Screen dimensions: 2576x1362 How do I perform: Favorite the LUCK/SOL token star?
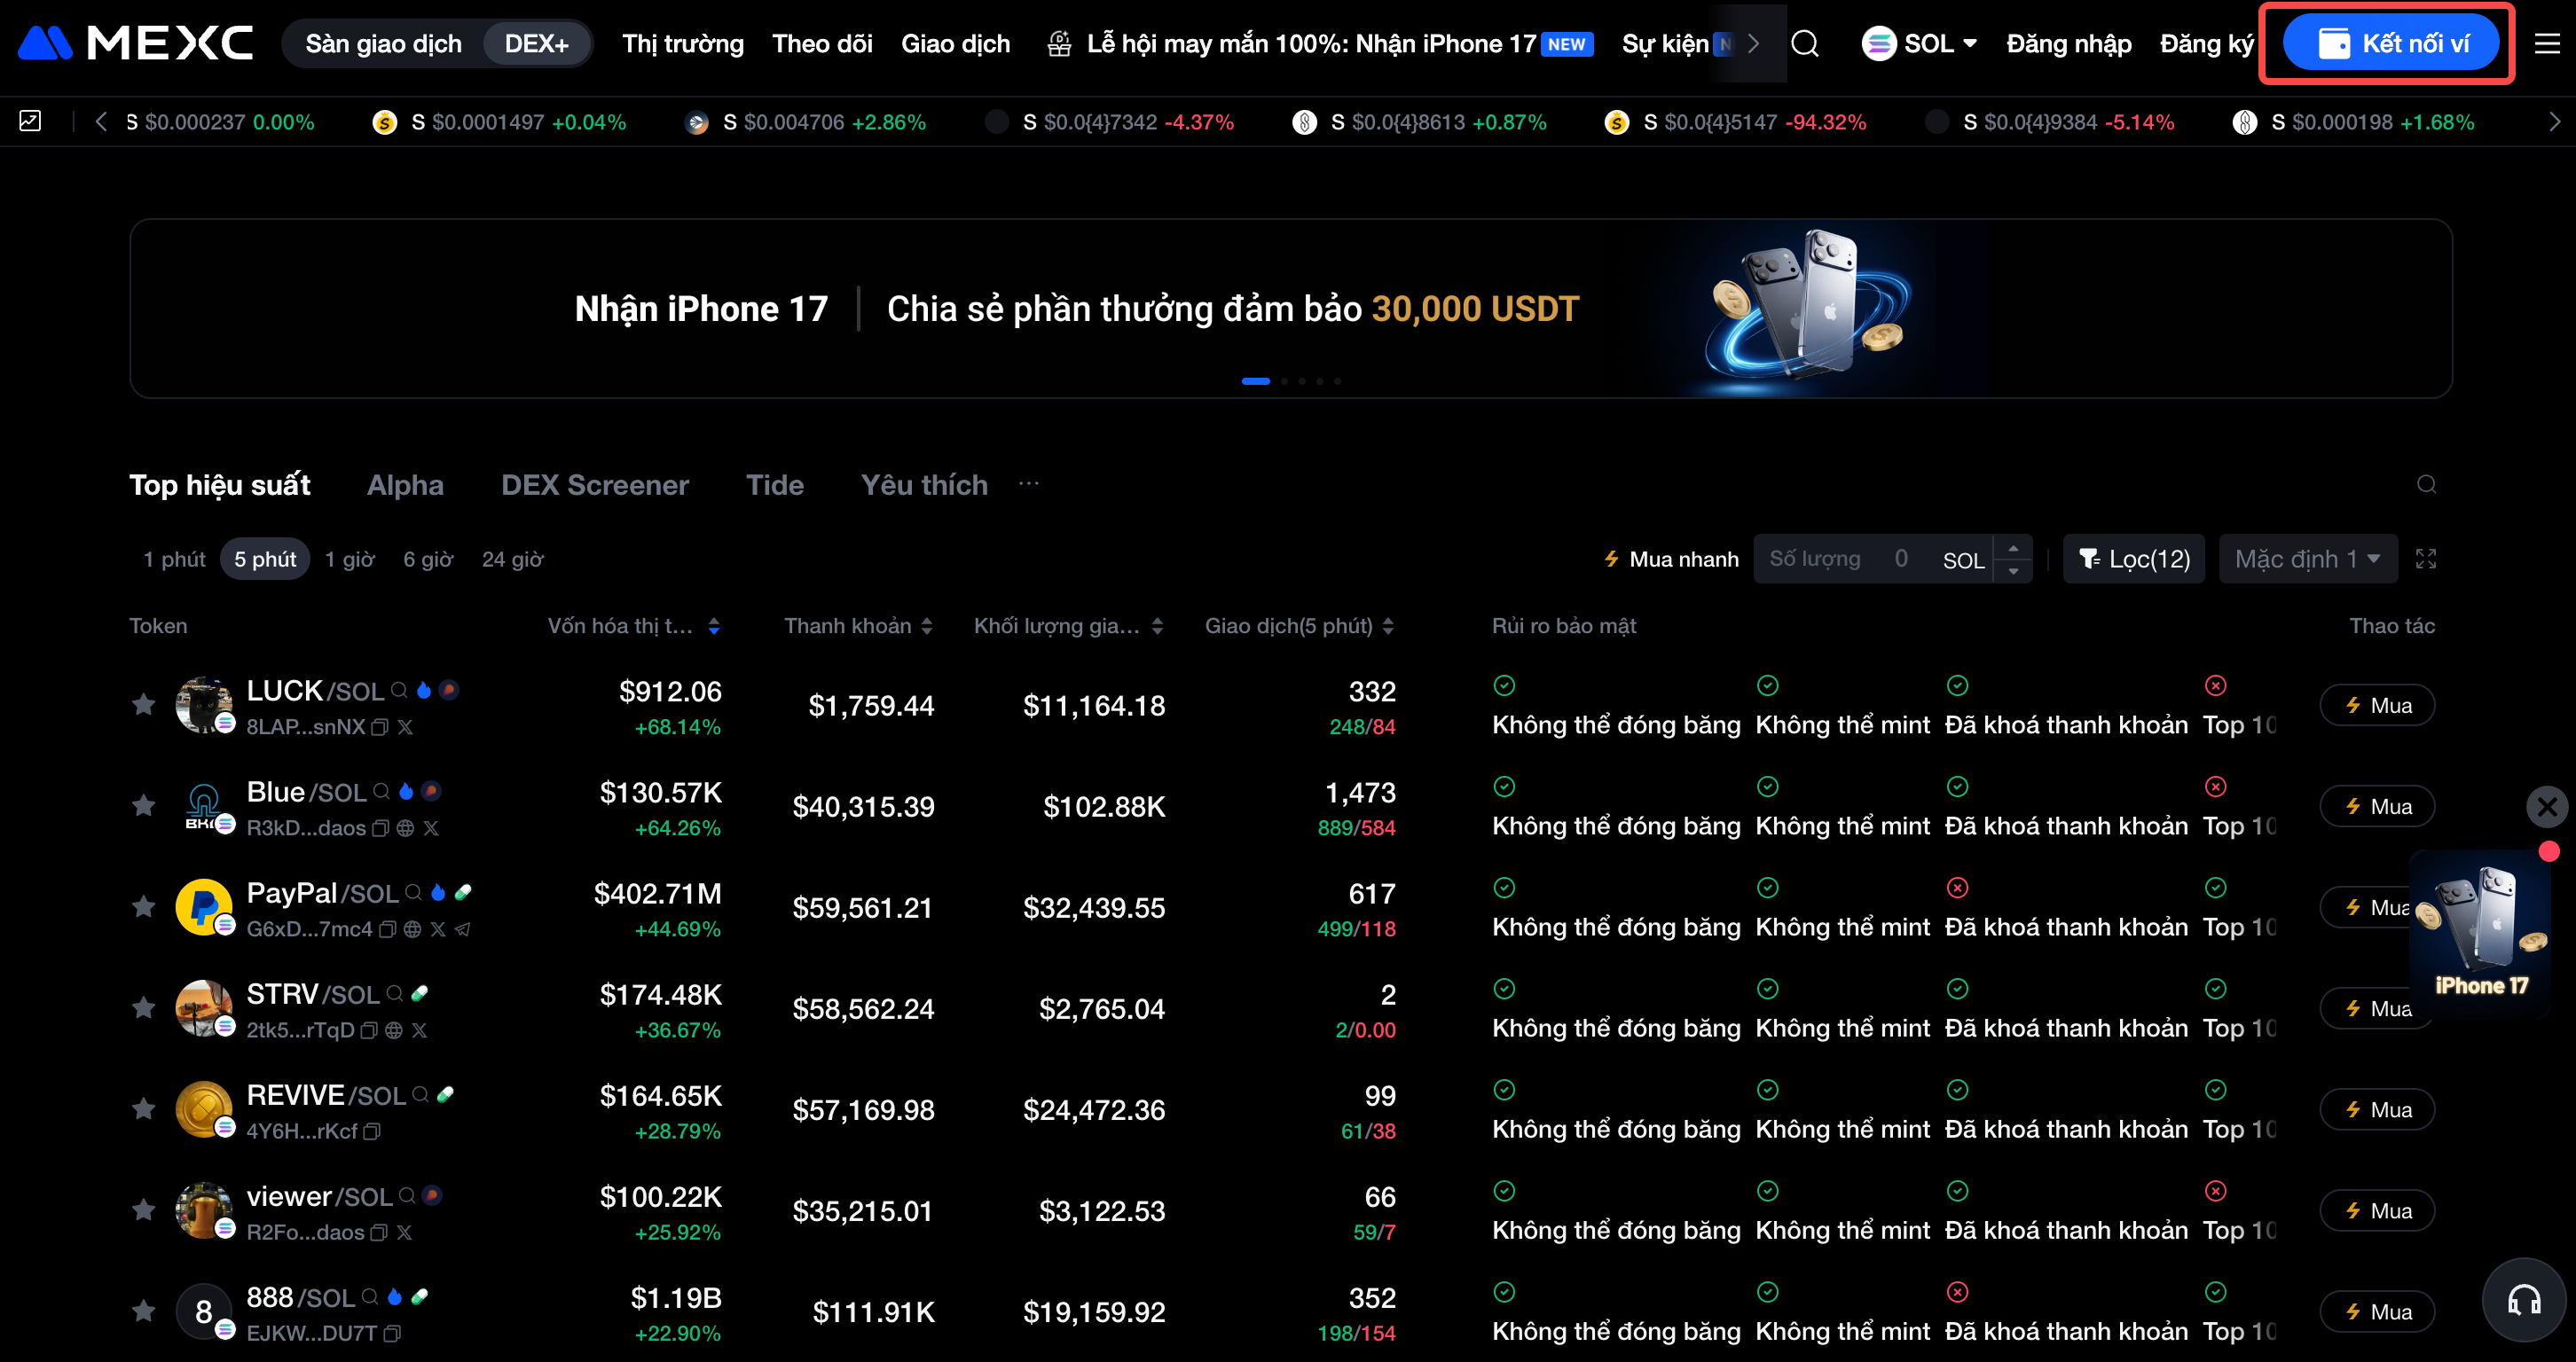tap(144, 704)
